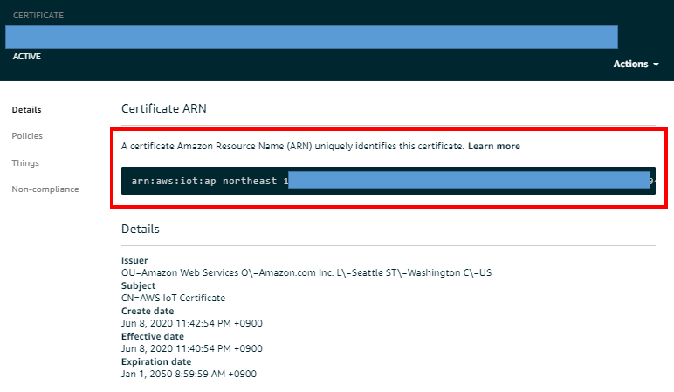Click expiration date Jan 1, 2050 8:59:59 AM

click(x=189, y=374)
